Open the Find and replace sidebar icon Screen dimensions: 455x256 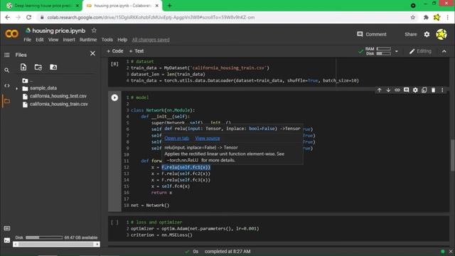point(6,70)
